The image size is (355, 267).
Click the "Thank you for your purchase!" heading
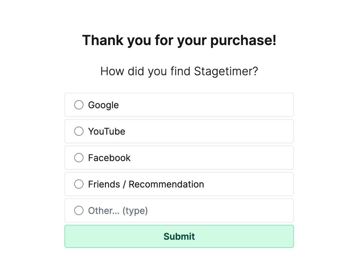pyautogui.click(x=179, y=40)
